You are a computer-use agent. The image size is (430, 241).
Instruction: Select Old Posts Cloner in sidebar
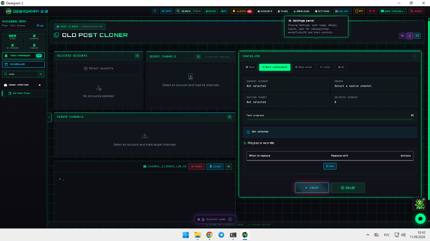(x=23, y=93)
